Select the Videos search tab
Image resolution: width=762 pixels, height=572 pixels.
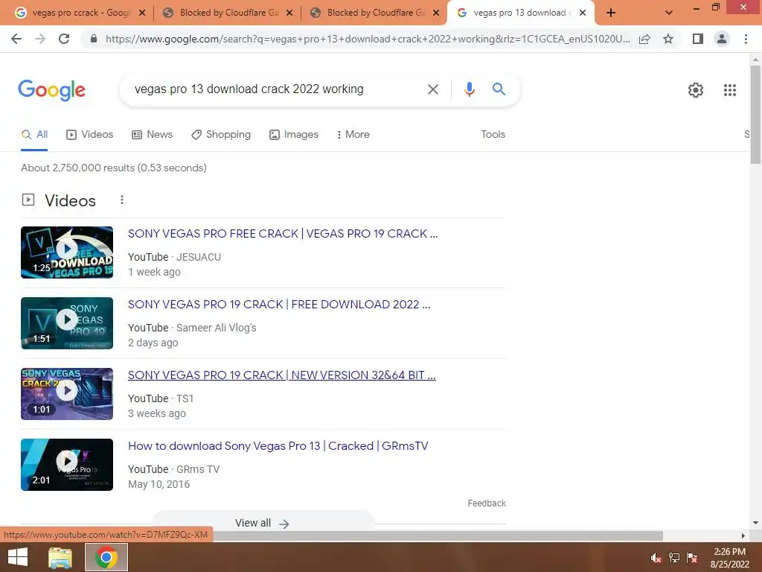(90, 135)
